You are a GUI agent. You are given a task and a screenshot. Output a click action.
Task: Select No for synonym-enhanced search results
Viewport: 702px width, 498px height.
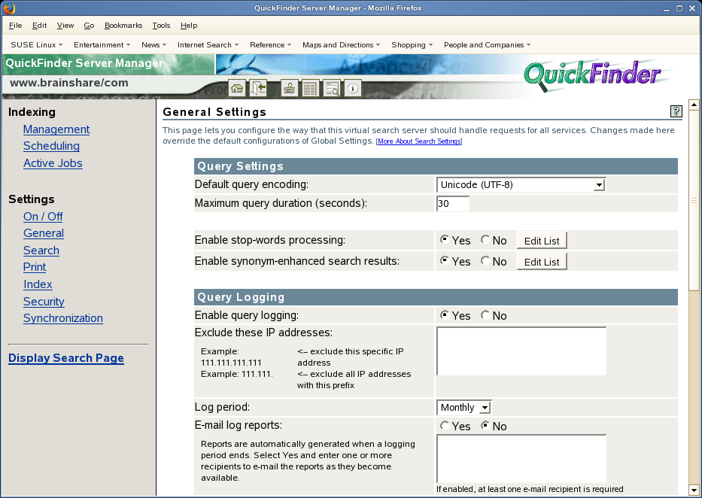485,260
